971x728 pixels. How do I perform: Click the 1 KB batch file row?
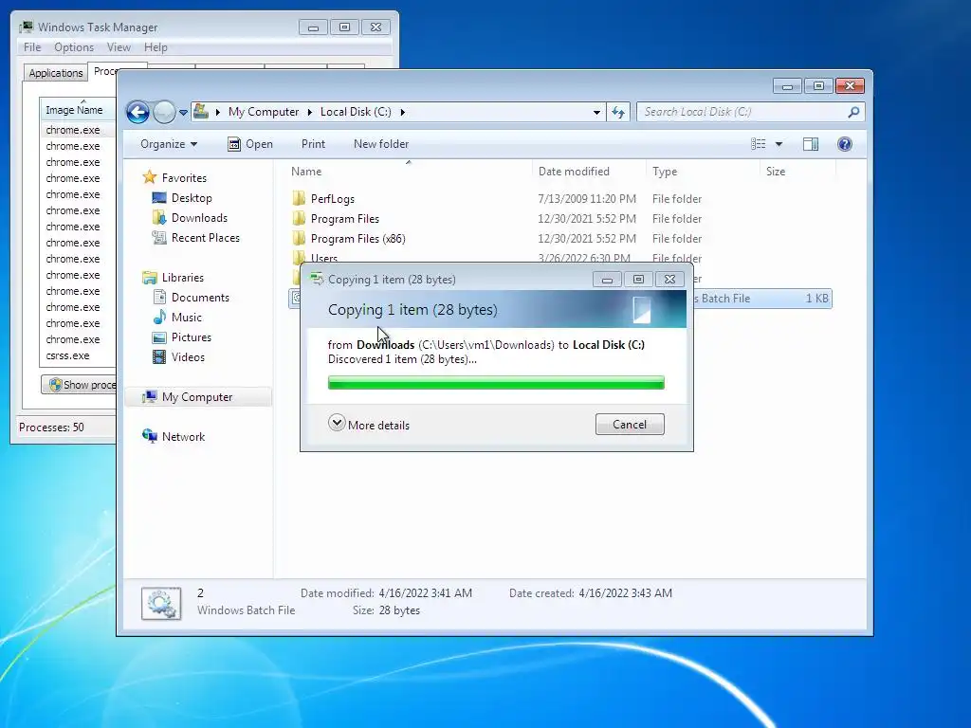[x=762, y=299]
